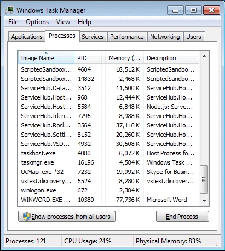Open the Performance tab
This screenshot has height=251, width=225.
(x=127, y=37)
